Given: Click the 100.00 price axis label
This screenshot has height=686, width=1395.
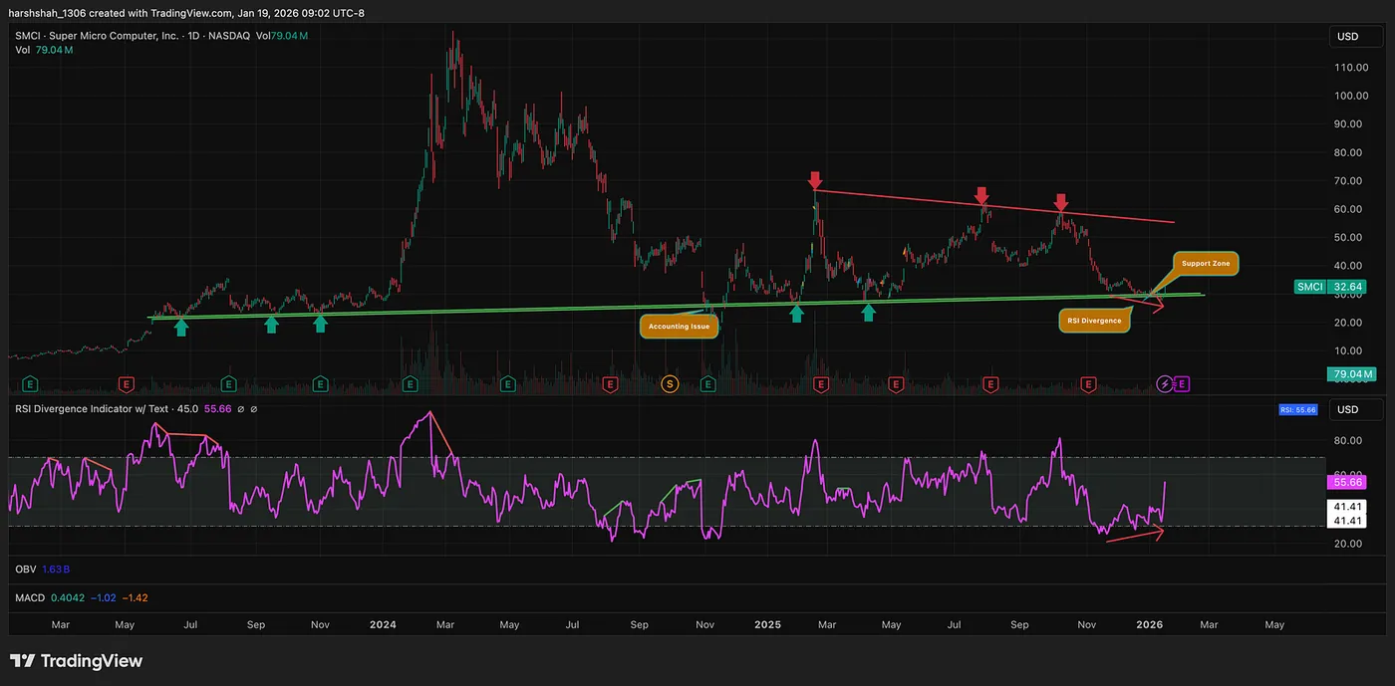Looking at the screenshot, I should click(1350, 96).
